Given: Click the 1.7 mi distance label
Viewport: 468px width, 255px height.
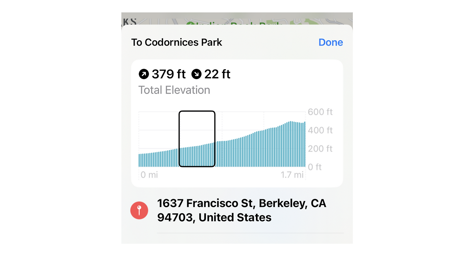Looking at the screenshot, I should pyautogui.click(x=292, y=175).
